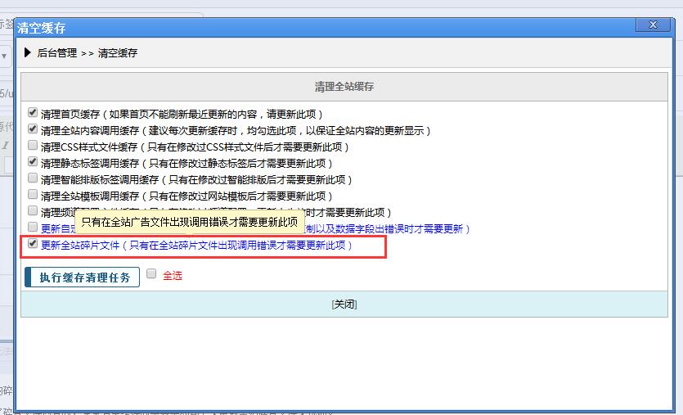Viewport: 683px width, 415px height.
Task: Tick the 清理全站模板调用缓存 checkbox
Action: click(33, 195)
